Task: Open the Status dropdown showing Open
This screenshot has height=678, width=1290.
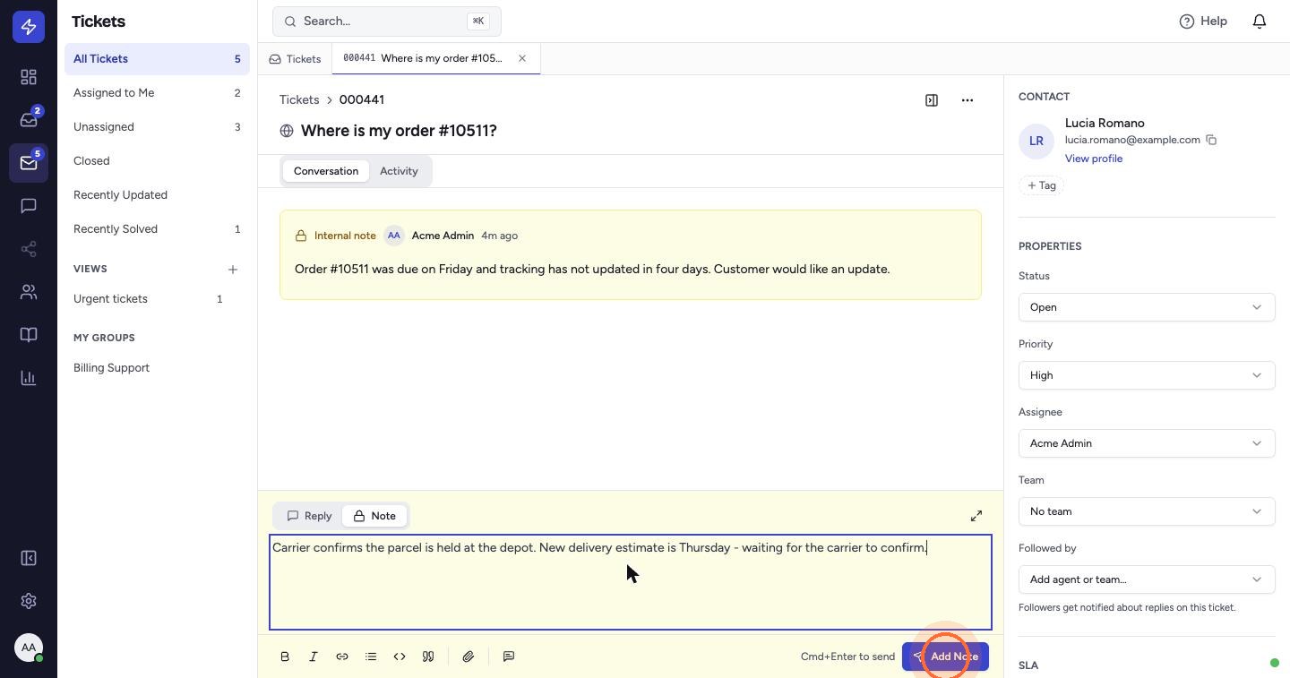Action: click(x=1147, y=307)
